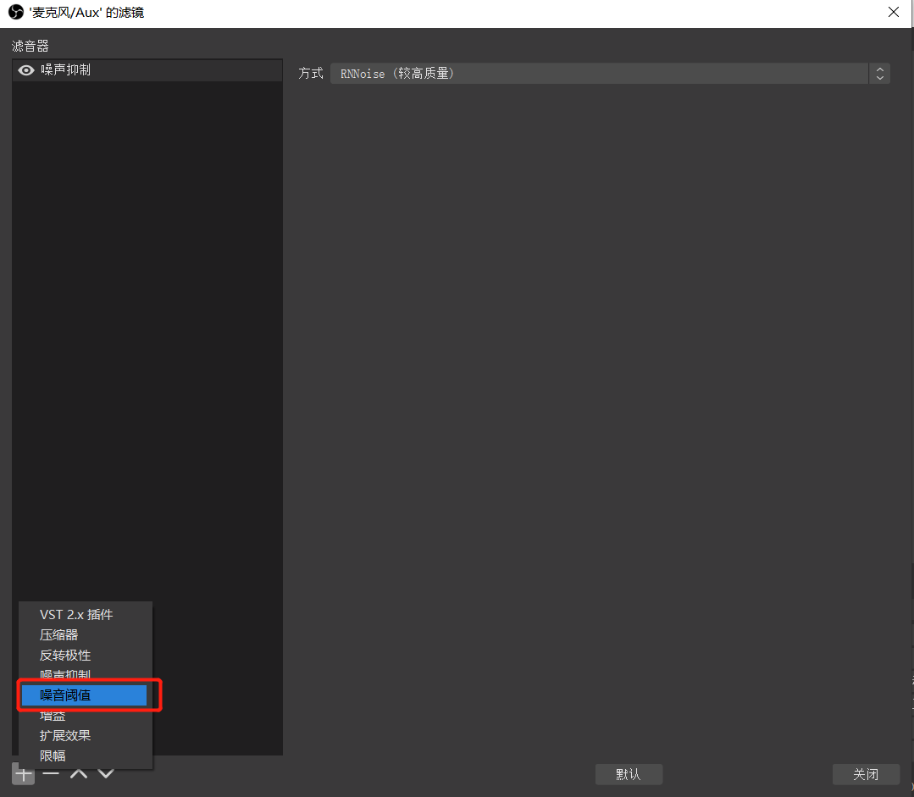914x797 pixels.
Task: Choose VST 2.x 插件 from the menu
Action: [76, 614]
